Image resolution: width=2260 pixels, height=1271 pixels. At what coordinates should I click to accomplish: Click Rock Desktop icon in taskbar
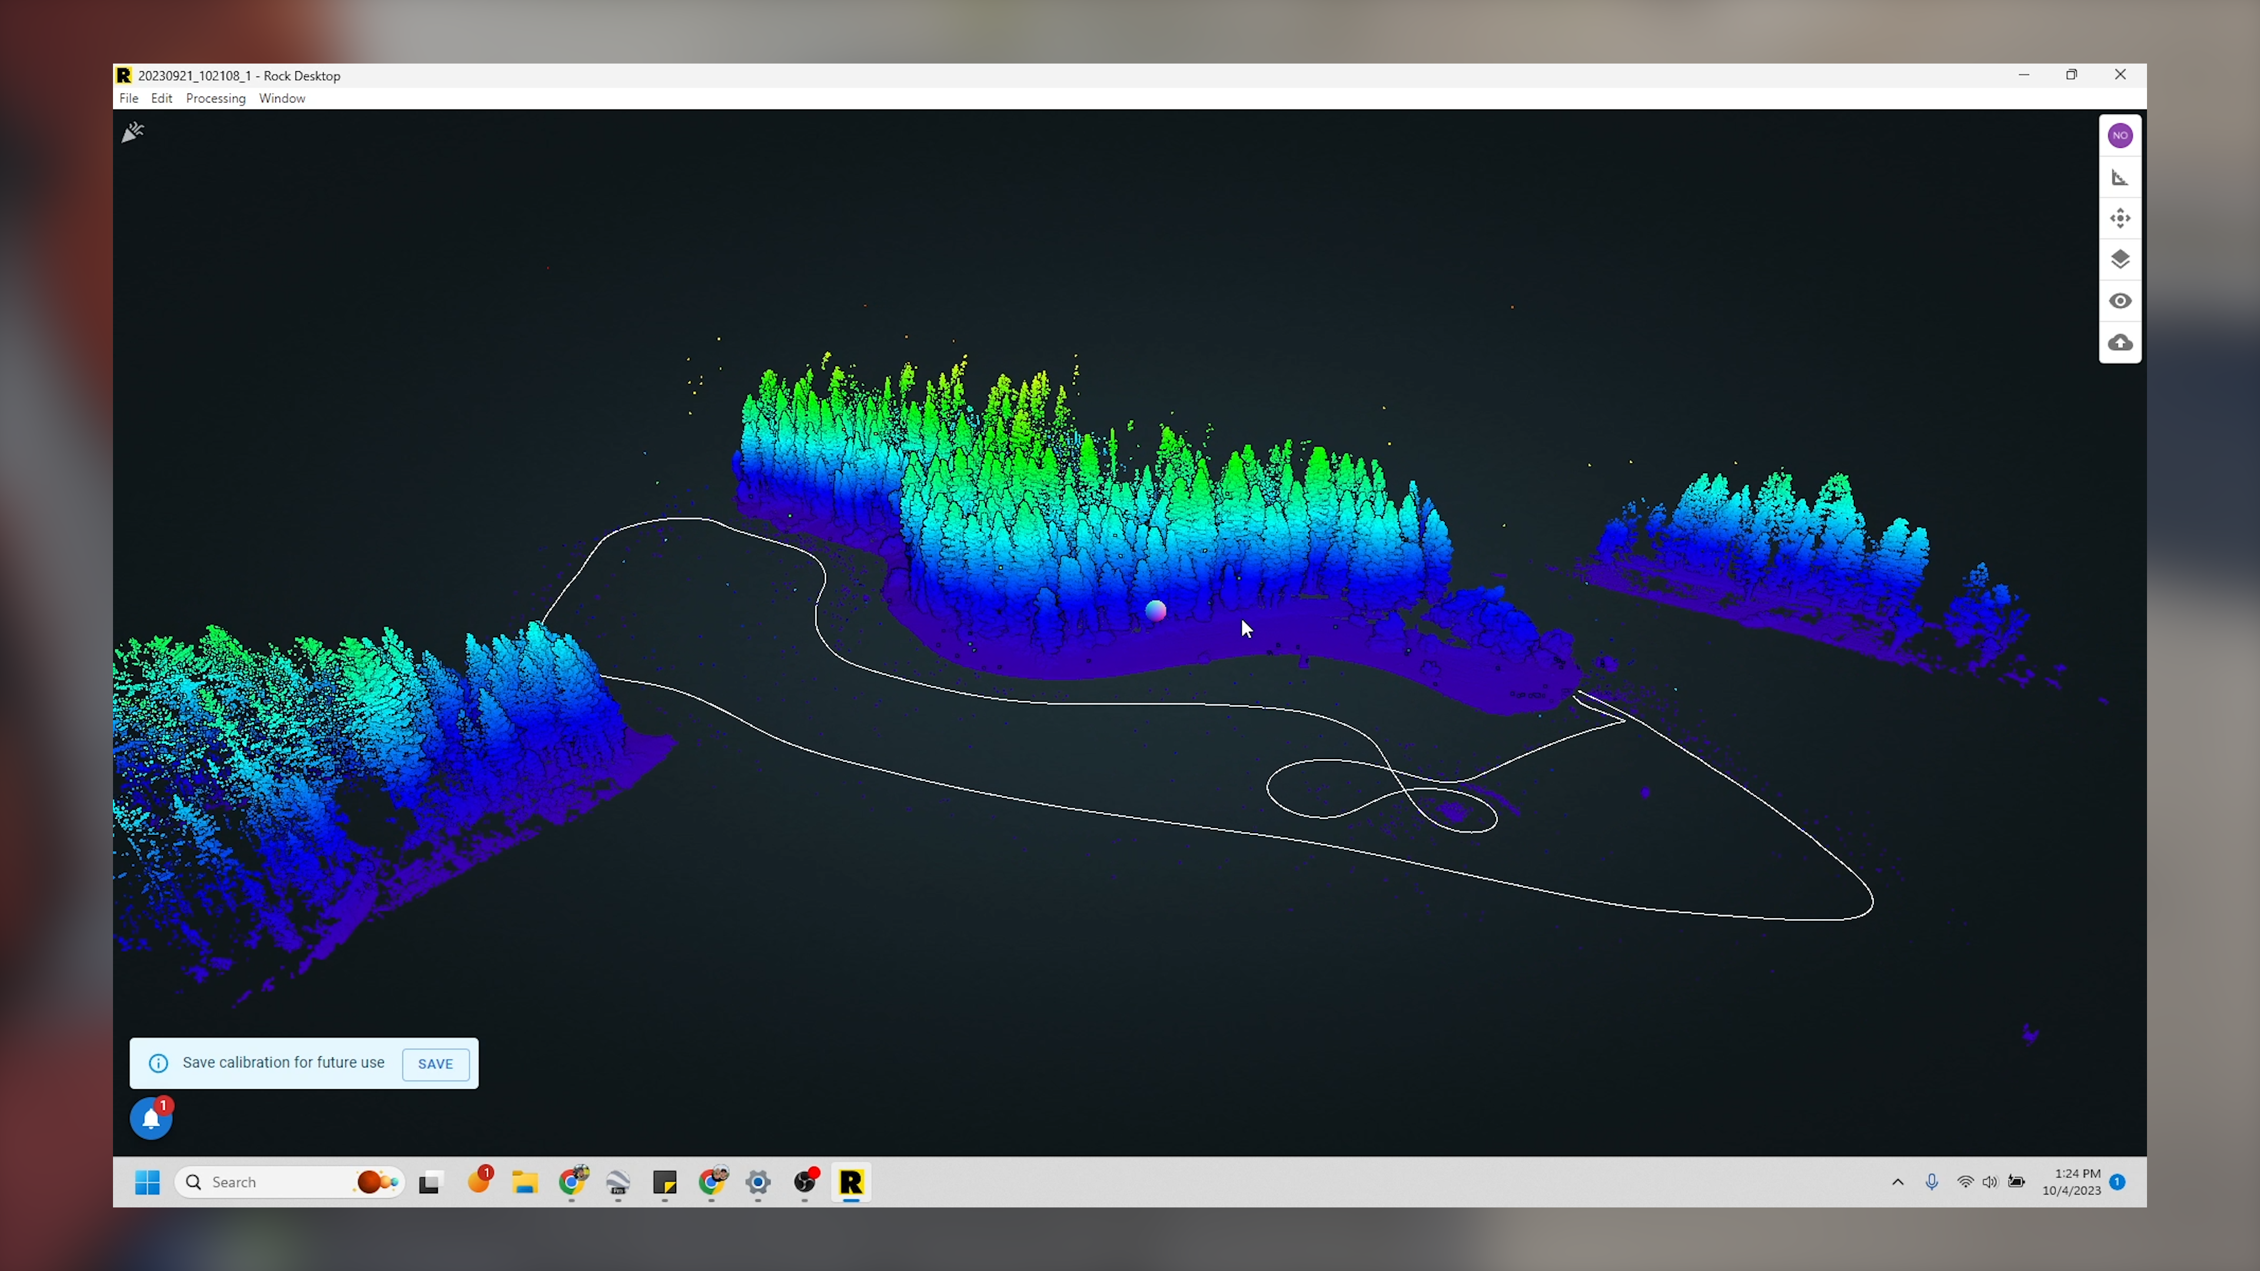851,1182
